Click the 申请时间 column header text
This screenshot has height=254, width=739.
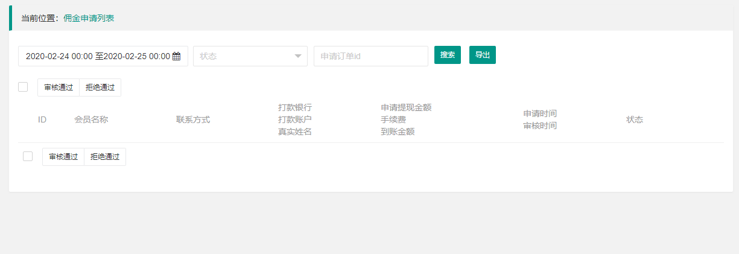pyautogui.click(x=540, y=113)
